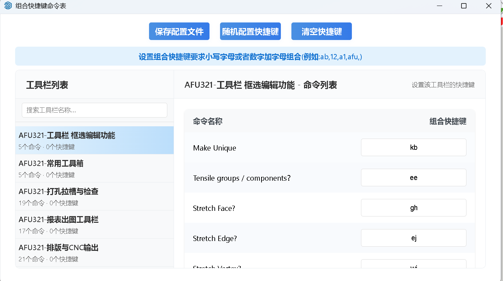
Task: Select AFU321-工具栏 框选编辑功能 toolbar entry
Action: click(x=94, y=140)
